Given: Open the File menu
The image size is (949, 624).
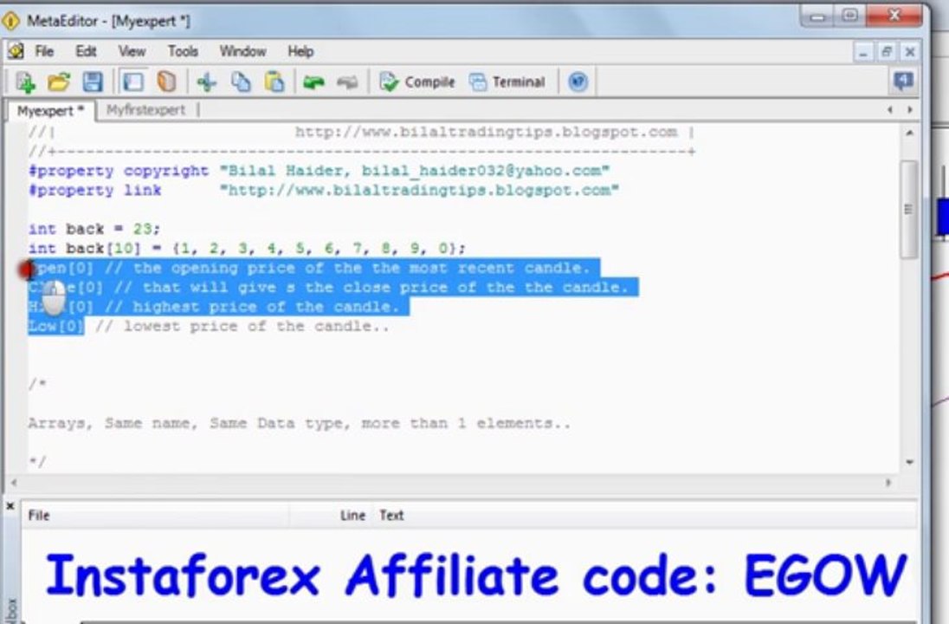Looking at the screenshot, I should point(44,51).
